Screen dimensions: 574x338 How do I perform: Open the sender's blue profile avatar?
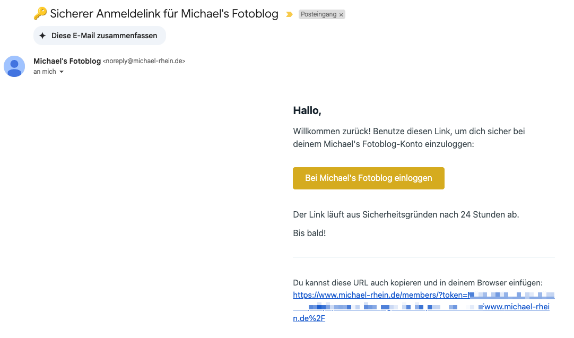click(14, 66)
